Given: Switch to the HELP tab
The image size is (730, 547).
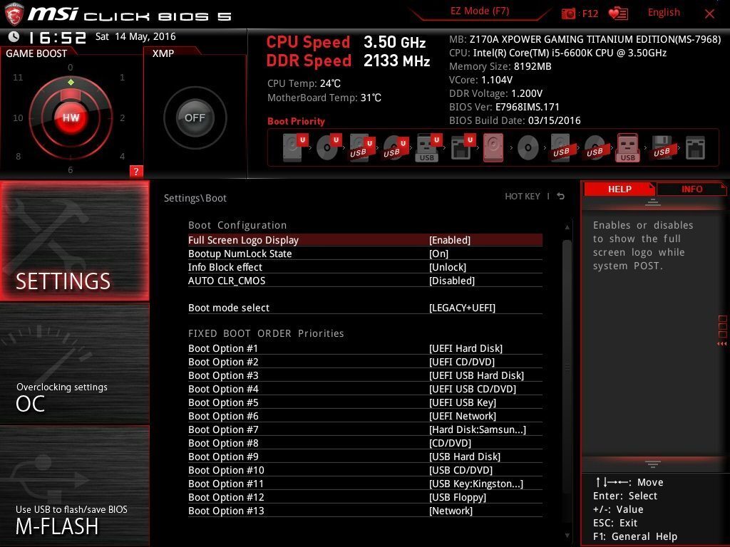Looking at the screenshot, I should [x=620, y=189].
